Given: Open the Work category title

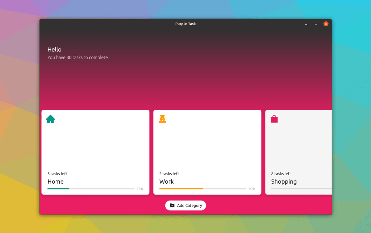Looking at the screenshot, I should click(x=167, y=181).
